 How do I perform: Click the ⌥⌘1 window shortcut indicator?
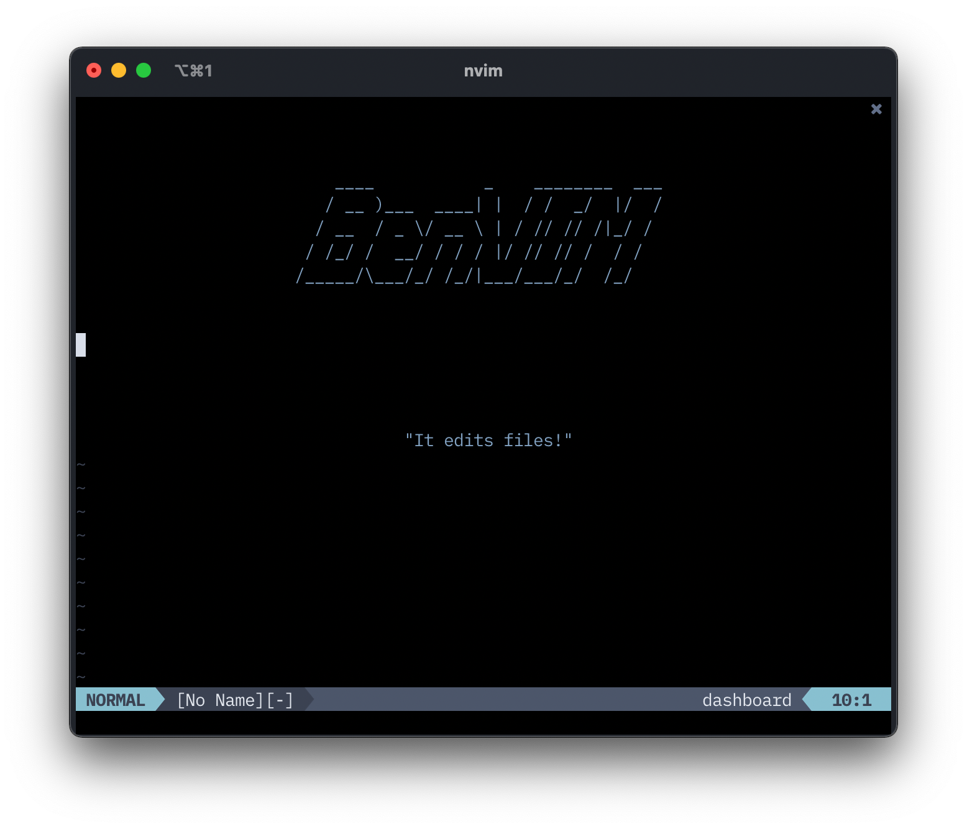[193, 71]
